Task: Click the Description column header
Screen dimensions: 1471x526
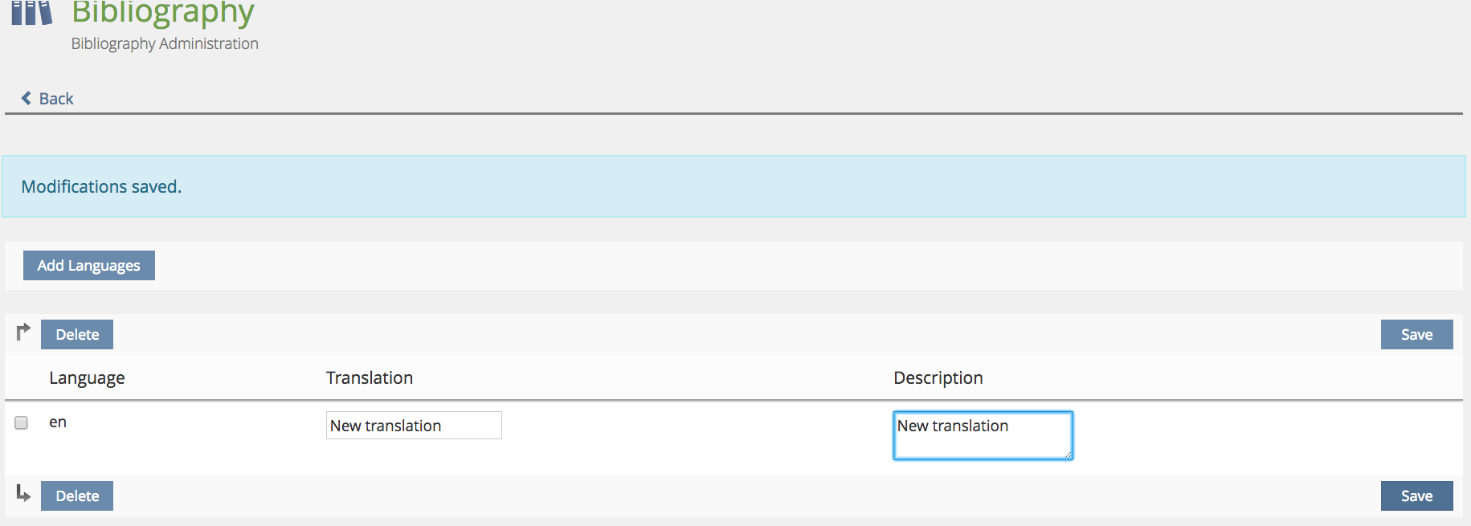Action: coord(938,378)
